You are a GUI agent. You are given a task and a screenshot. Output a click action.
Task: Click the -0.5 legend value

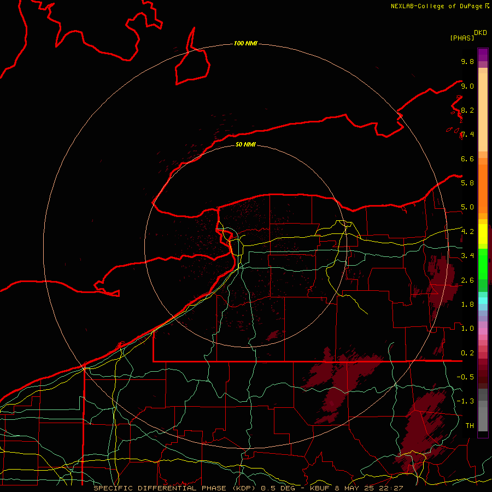(465, 377)
